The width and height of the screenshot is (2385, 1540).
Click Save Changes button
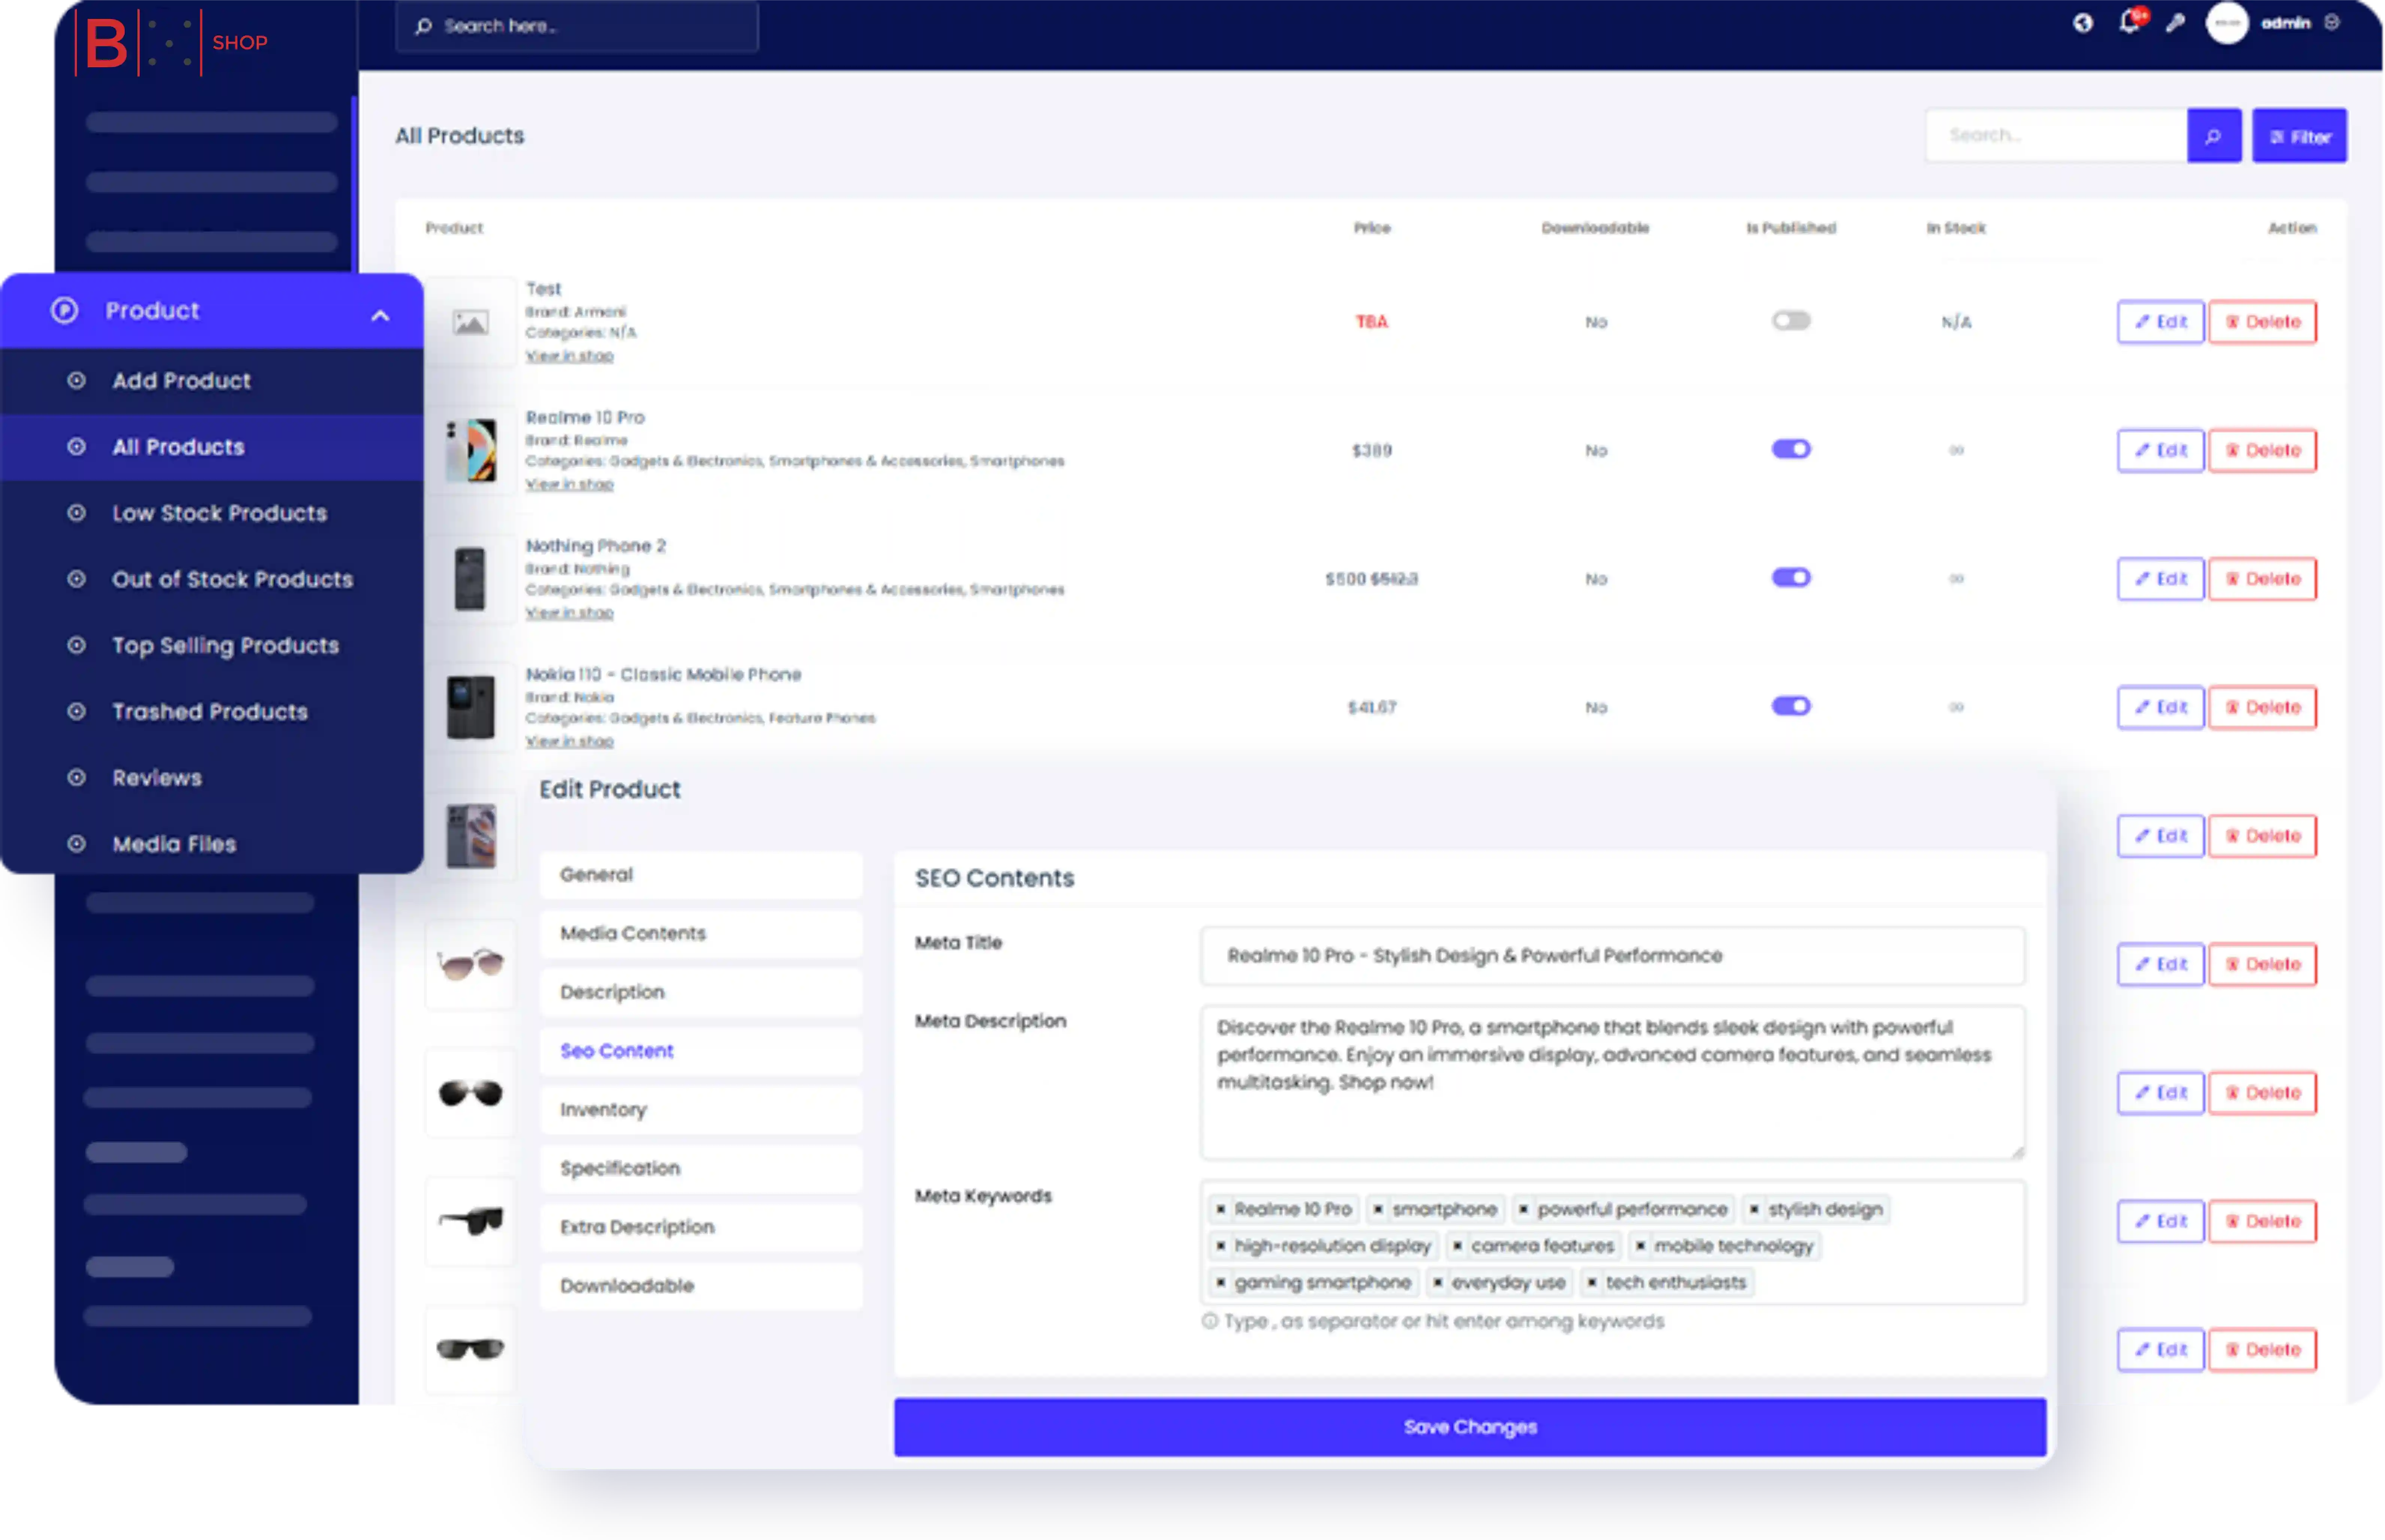1469,1426
